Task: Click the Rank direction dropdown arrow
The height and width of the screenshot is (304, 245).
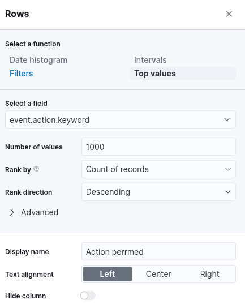Action: pyautogui.click(x=228, y=192)
